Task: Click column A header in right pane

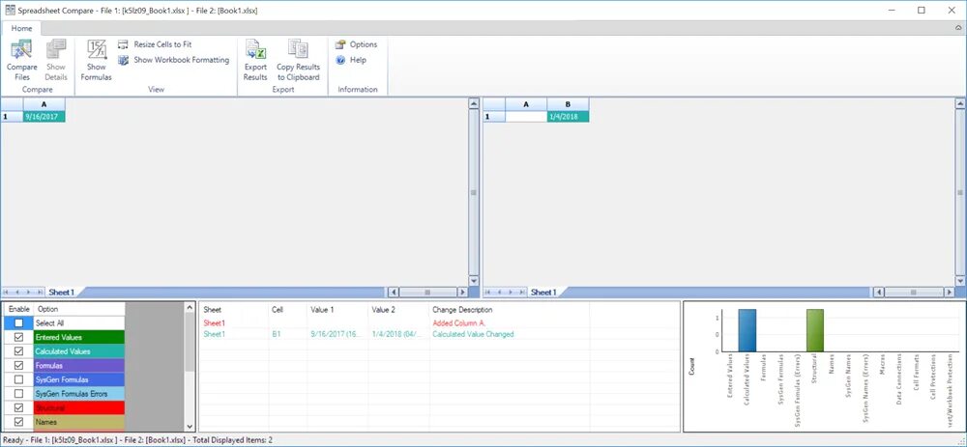Action: point(526,104)
